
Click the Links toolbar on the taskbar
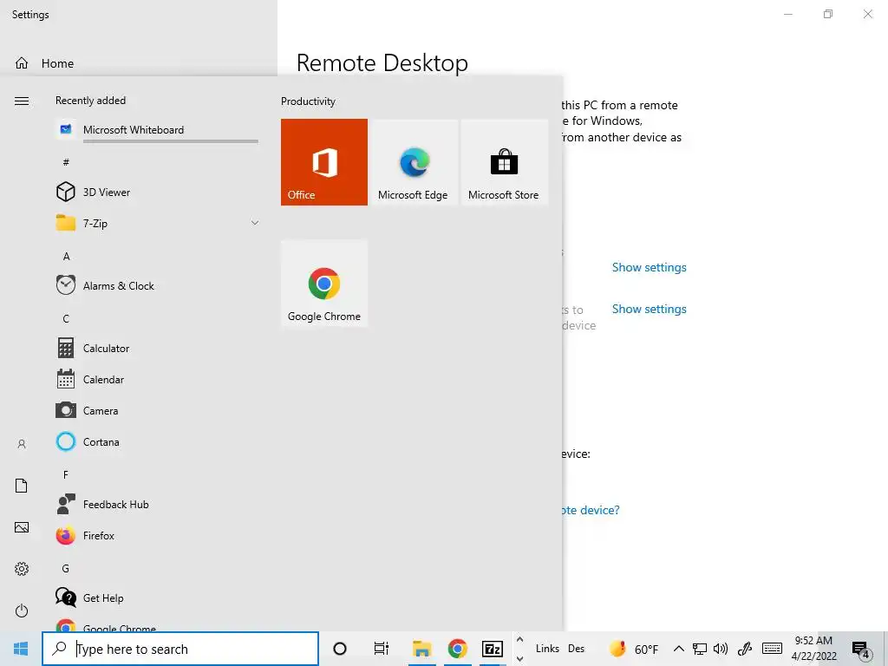click(547, 649)
